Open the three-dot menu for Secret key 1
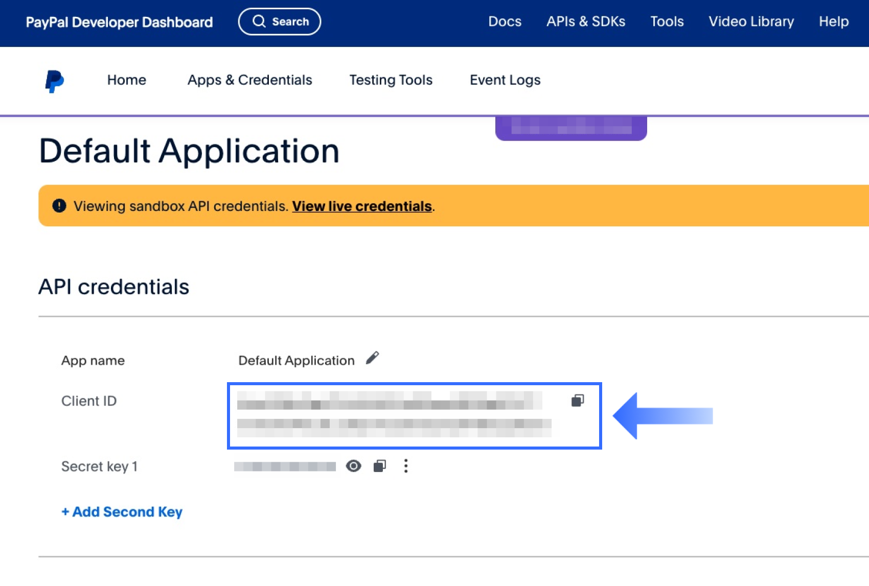The width and height of the screenshot is (869, 586). [406, 466]
